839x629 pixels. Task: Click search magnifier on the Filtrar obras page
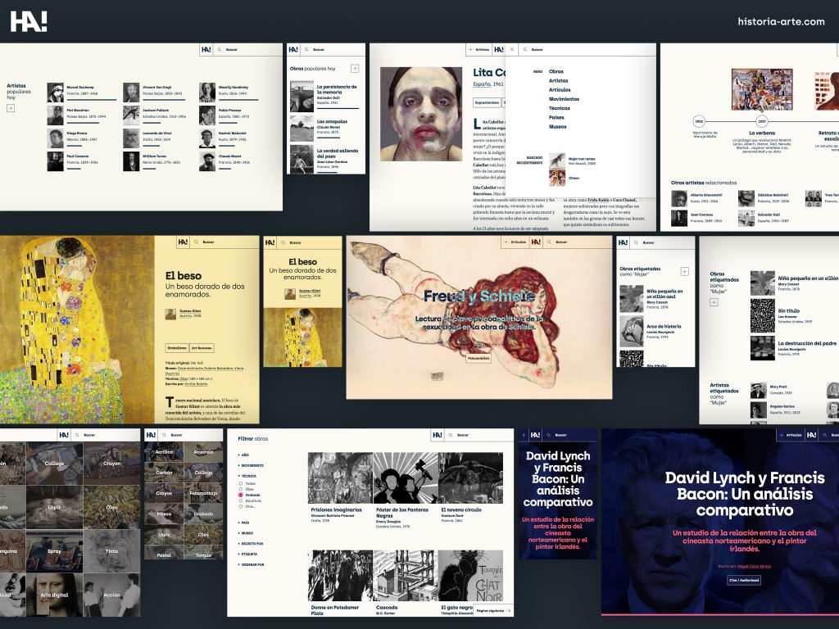(451, 436)
